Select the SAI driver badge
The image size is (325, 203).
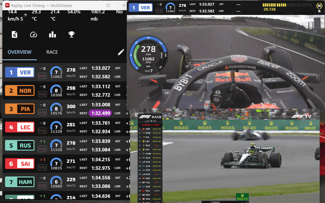click(x=19, y=164)
